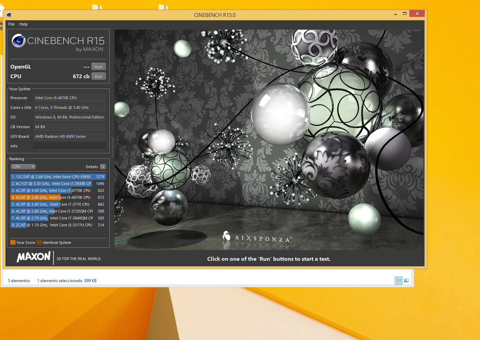Open the Help menu
Viewport: 480px width, 340px height.
[x=23, y=24]
